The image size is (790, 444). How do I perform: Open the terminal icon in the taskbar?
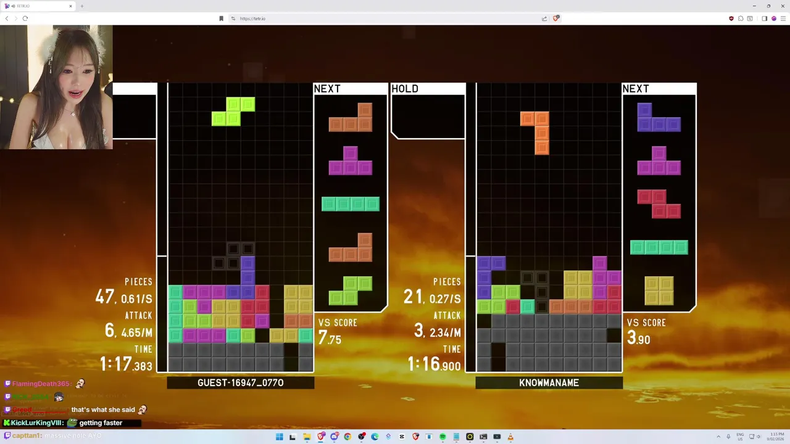coord(483,437)
